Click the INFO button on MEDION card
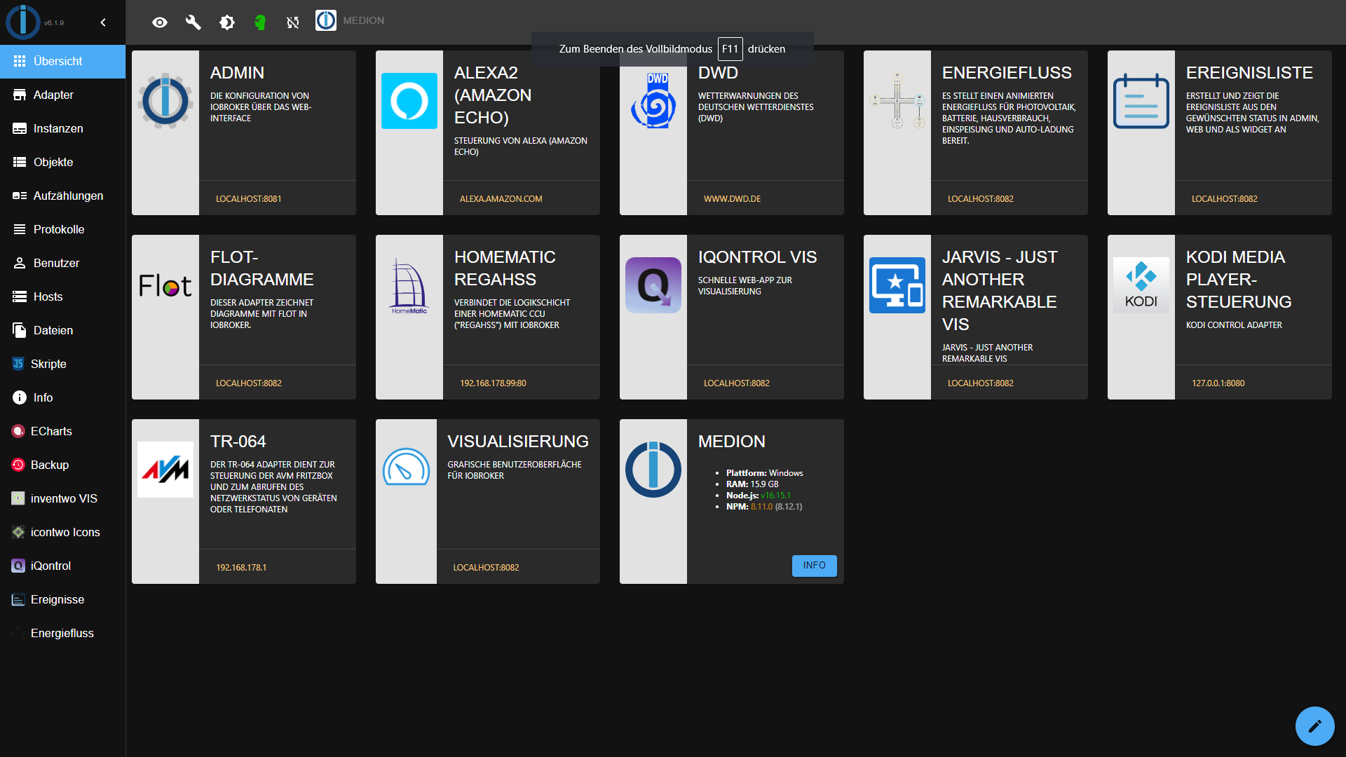Screen dimensions: 1346x757 815,566
